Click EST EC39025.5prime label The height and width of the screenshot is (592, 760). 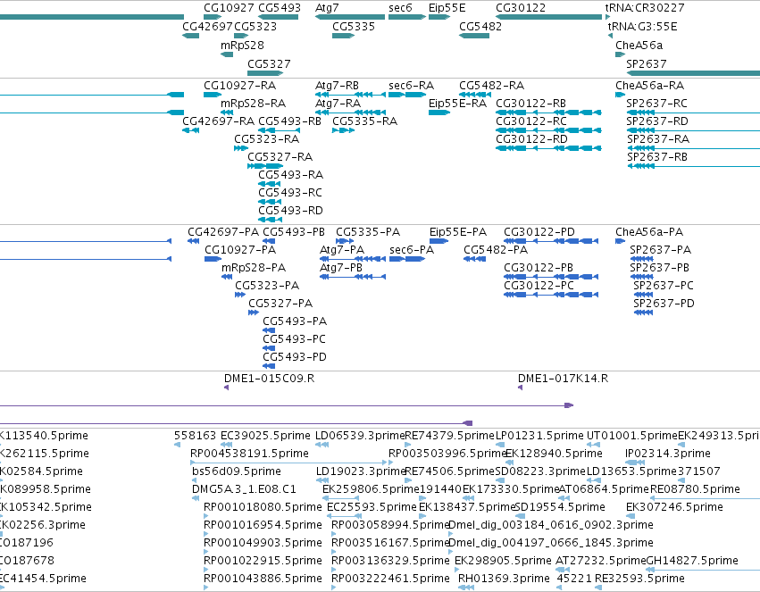coord(265,436)
